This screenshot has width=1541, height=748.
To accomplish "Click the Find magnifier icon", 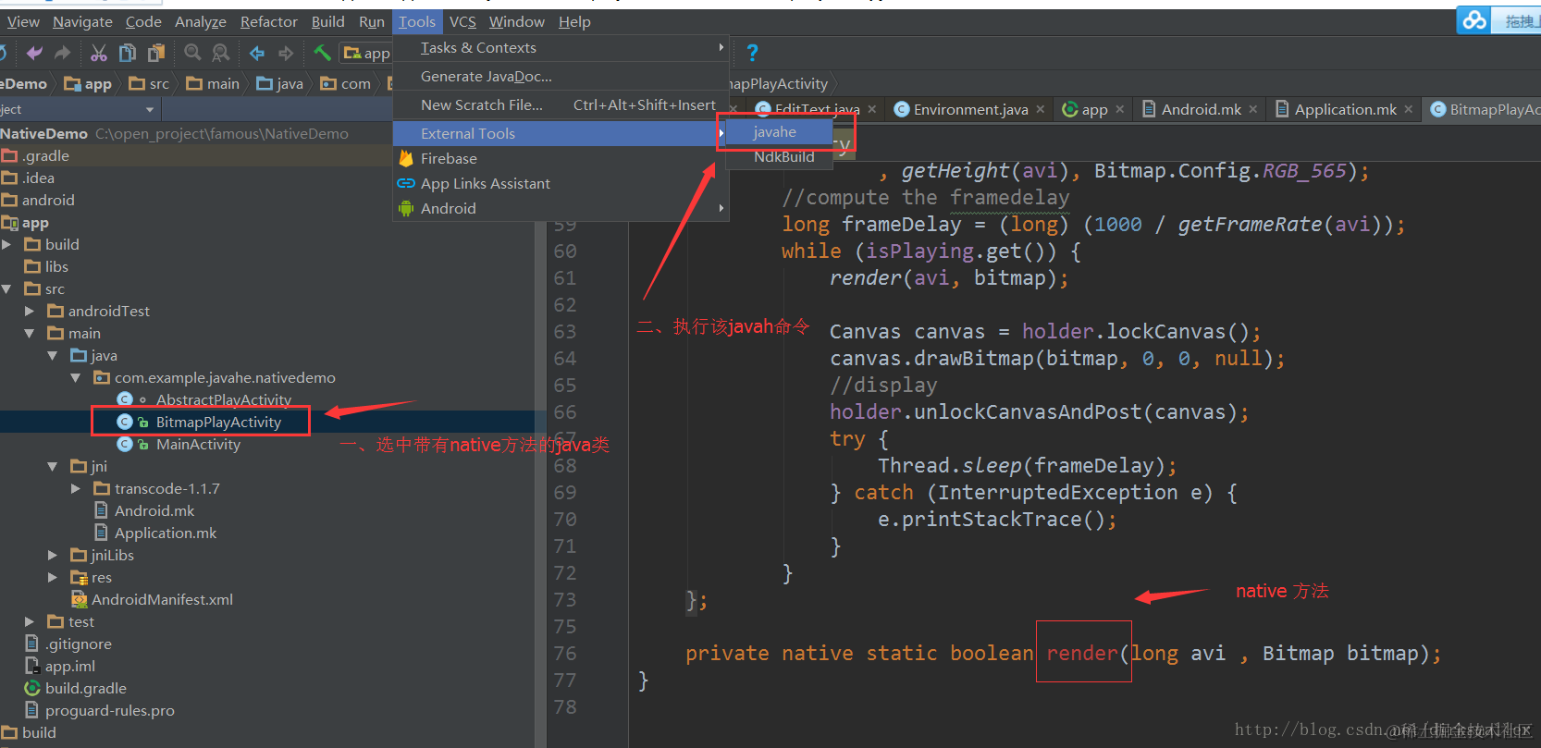I will pos(192,53).
